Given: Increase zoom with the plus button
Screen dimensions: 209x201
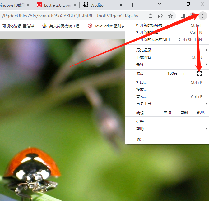Looking at the screenshot, I should click(184, 74).
